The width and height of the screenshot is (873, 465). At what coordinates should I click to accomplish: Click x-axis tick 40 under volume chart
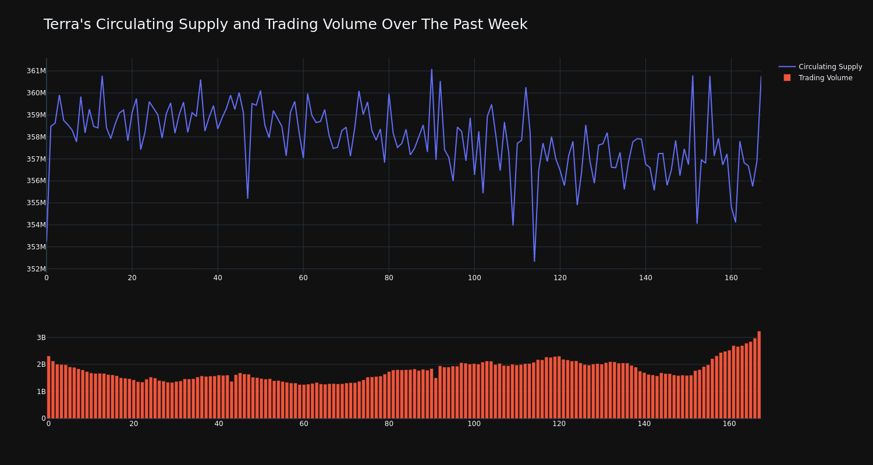tap(219, 424)
